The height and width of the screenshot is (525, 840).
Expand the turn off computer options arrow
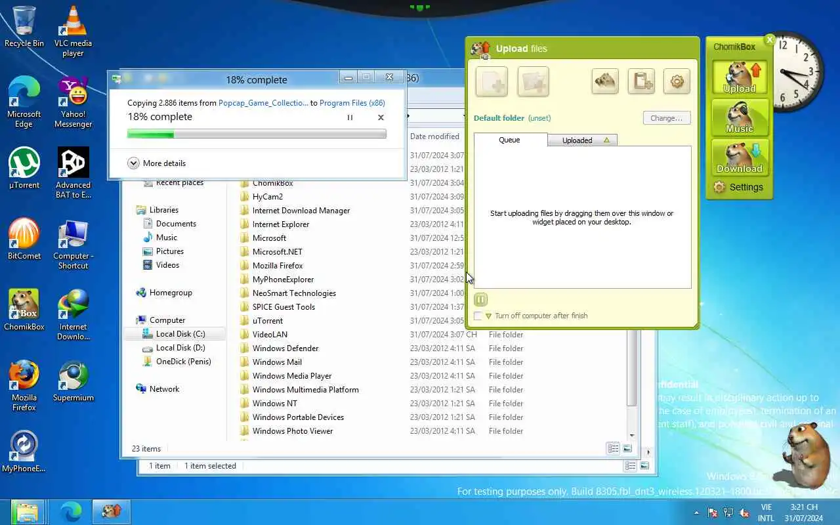pos(488,316)
